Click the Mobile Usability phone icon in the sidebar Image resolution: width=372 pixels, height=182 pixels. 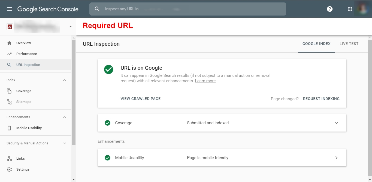(9, 128)
